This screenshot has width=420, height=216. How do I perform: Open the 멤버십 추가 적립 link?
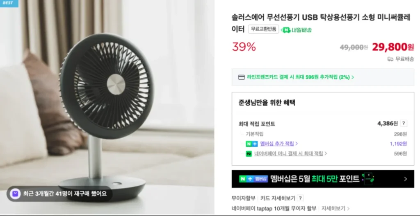coord(279,144)
